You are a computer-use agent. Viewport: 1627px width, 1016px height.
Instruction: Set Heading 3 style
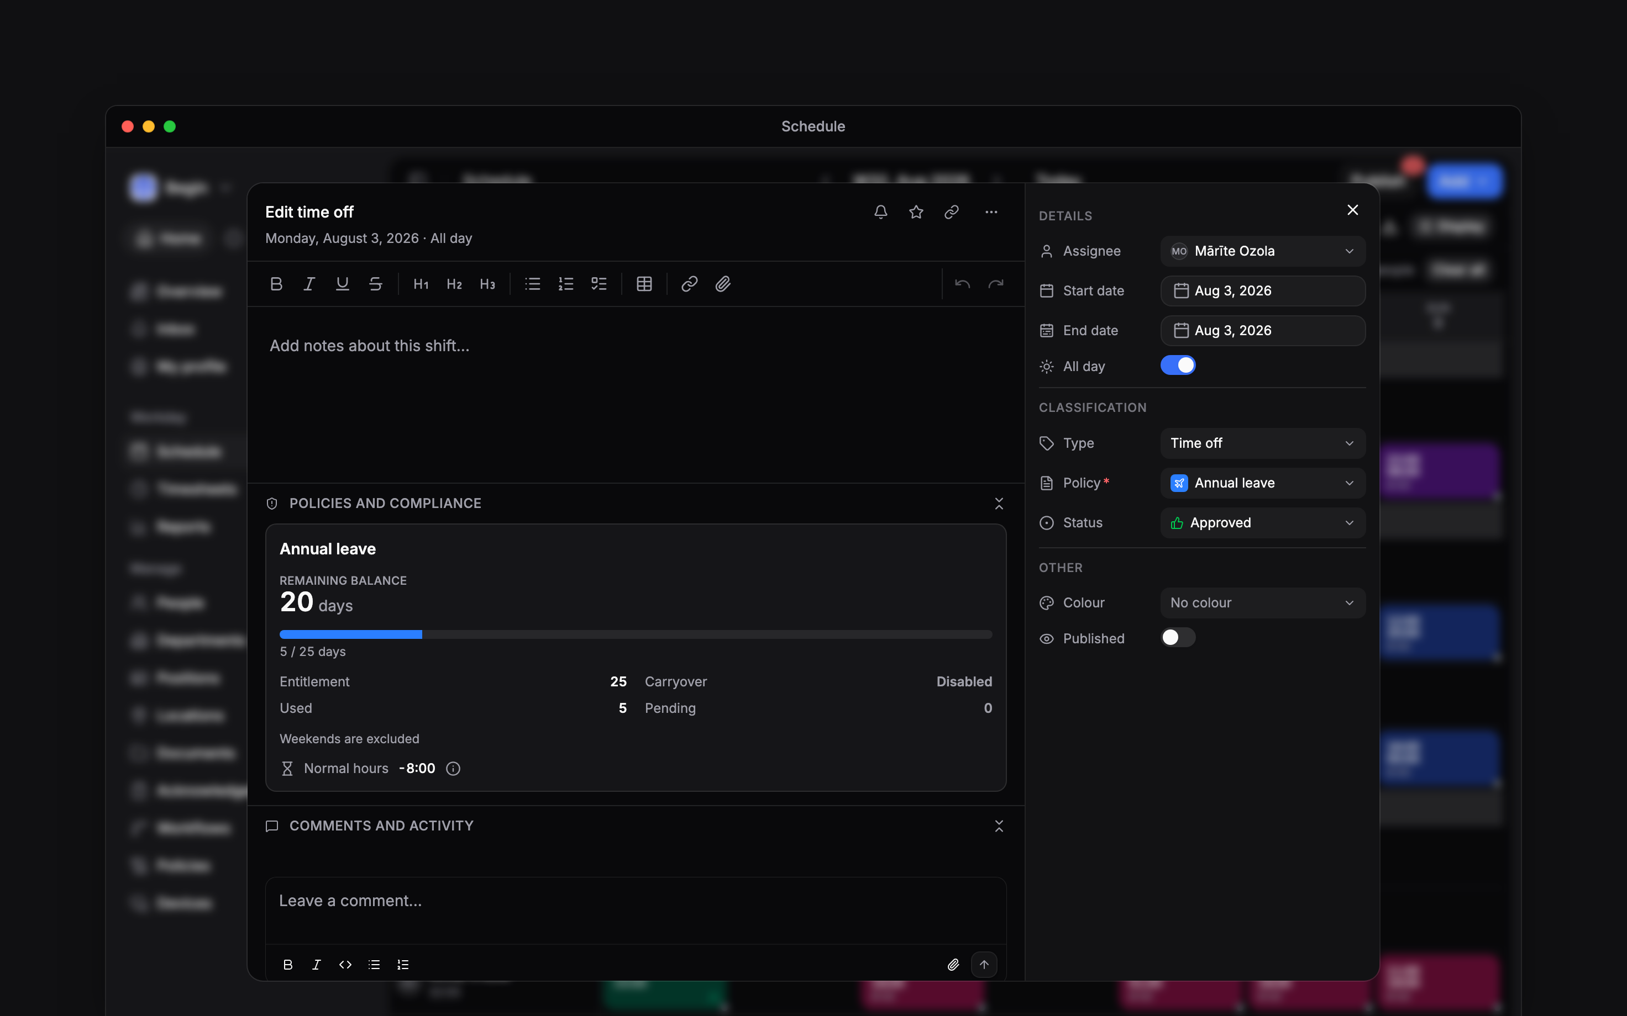[487, 284]
